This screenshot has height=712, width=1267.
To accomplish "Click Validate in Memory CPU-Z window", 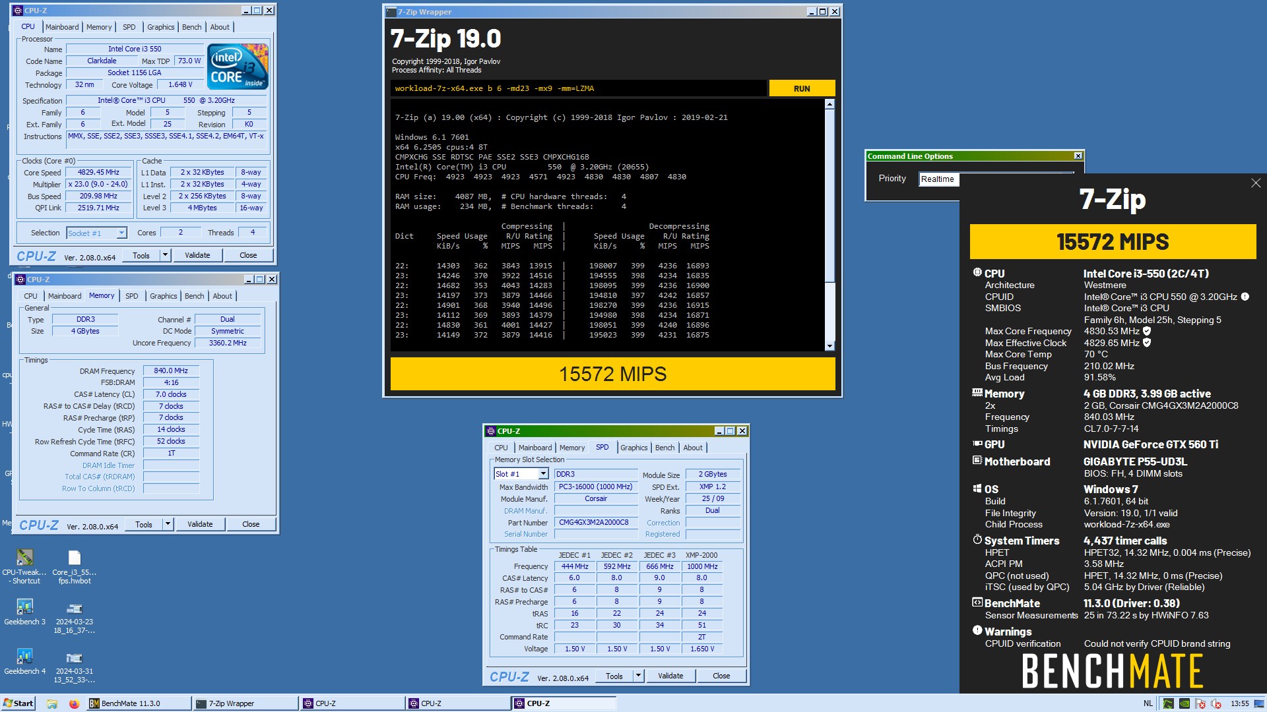I will point(200,524).
